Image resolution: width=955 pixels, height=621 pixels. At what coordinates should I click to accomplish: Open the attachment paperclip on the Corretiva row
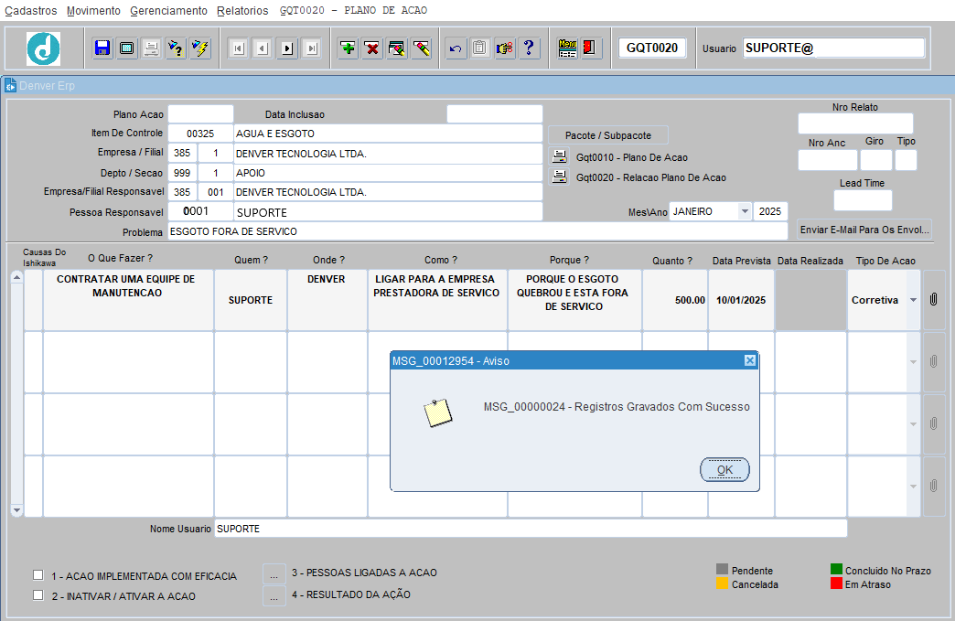(x=933, y=300)
